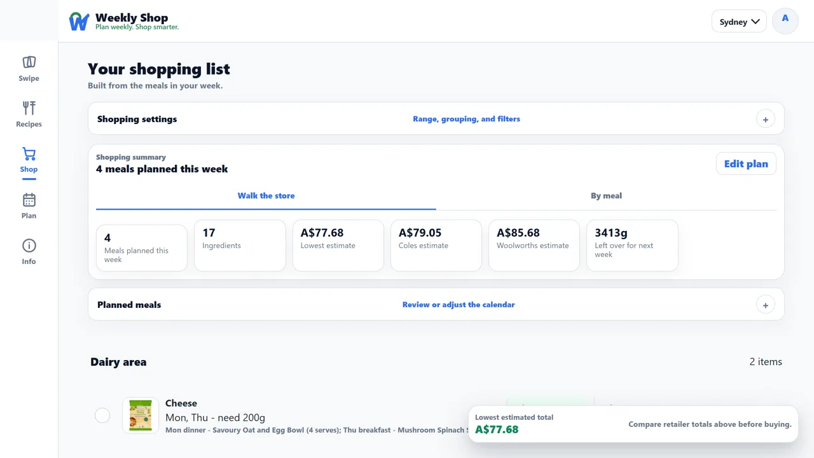Select the 17 Ingredients card
The image size is (814, 458).
(x=240, y=246)
